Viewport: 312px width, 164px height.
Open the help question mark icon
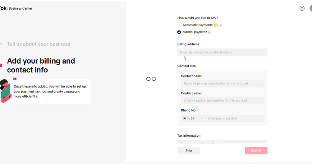tap(302, 8)
